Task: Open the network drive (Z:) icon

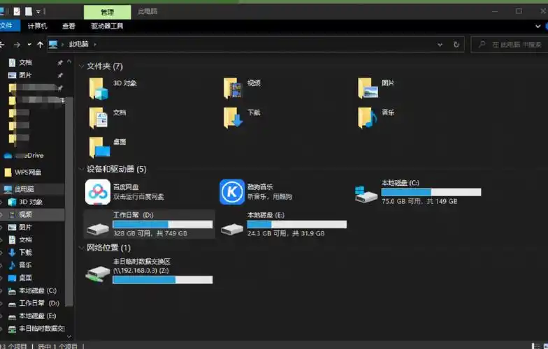Action: point(97,273)
